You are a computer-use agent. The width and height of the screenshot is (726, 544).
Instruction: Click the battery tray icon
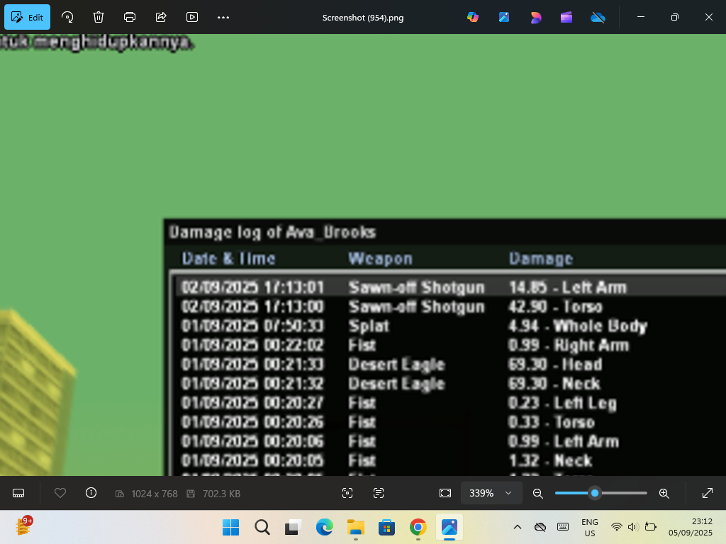651,527
